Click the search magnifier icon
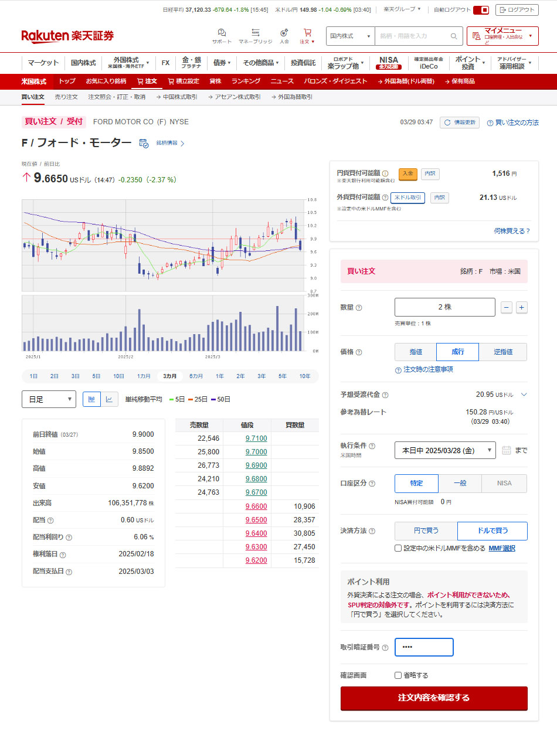The image size is (557, 731). tap(454, 36)
